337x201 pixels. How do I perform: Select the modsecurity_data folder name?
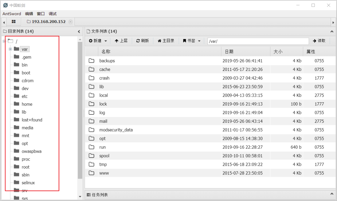click(116, 130)
